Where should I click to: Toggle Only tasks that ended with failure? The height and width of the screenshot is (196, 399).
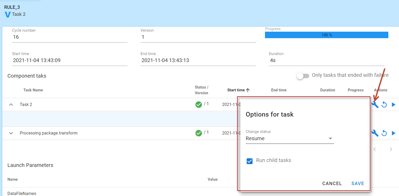pos(303,76)
